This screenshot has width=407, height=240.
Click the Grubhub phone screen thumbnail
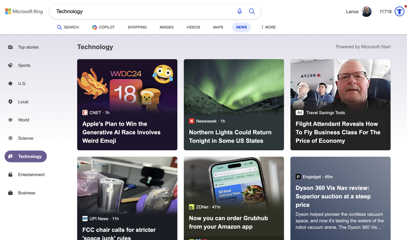tap(234, 180)
